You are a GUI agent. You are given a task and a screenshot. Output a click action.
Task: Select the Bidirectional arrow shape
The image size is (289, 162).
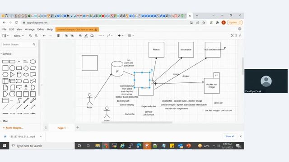click(26, 100)
